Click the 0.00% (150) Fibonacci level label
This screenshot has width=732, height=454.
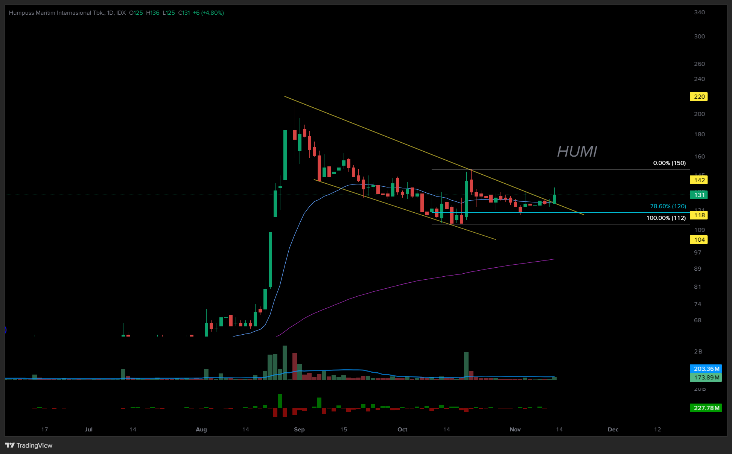[669, 163]
